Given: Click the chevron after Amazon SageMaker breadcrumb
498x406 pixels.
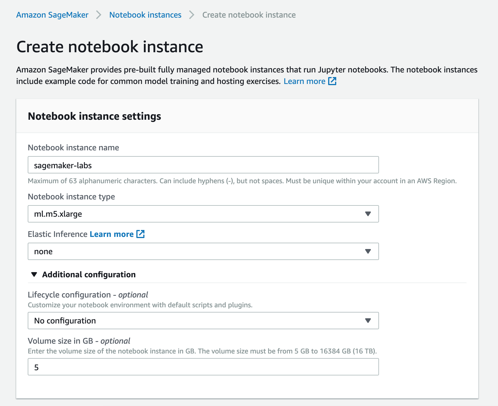Looking at the screenshot, I should [99, 15].
